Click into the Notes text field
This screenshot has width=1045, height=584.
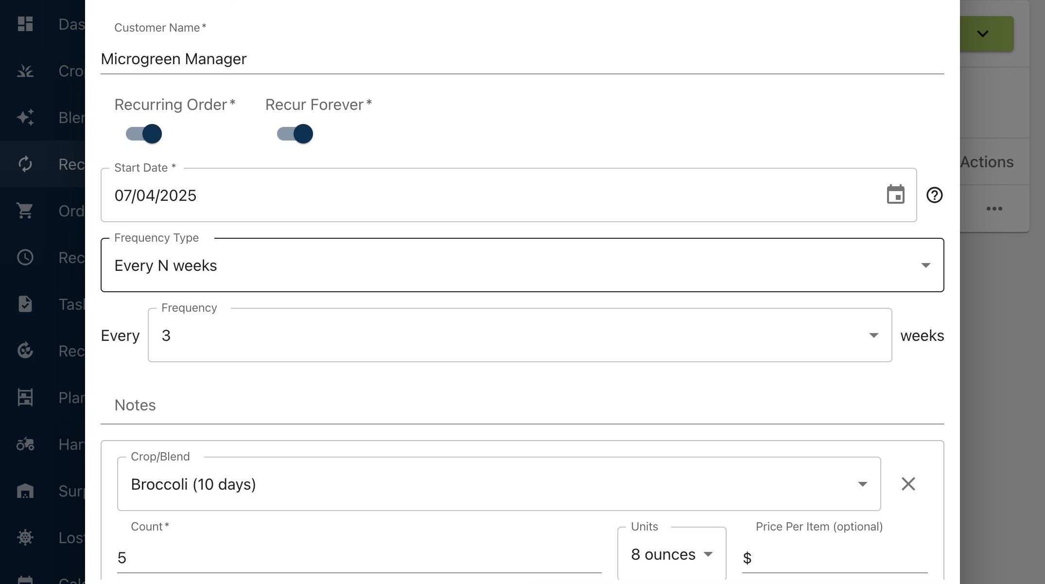[522, 405]
